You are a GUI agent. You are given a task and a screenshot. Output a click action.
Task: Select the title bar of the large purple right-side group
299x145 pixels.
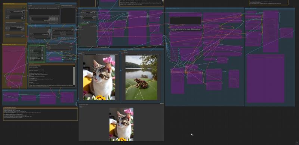[x=204, y=9]
